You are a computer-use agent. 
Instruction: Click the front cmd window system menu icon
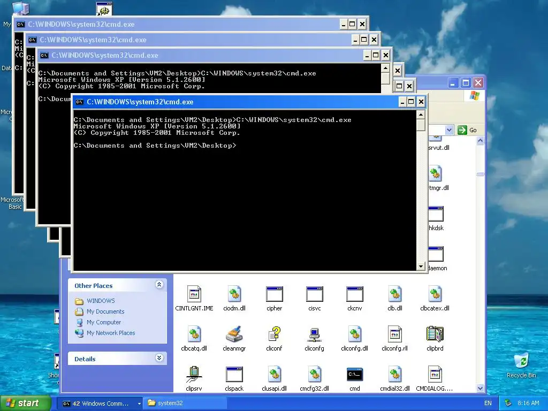point(79,102)
